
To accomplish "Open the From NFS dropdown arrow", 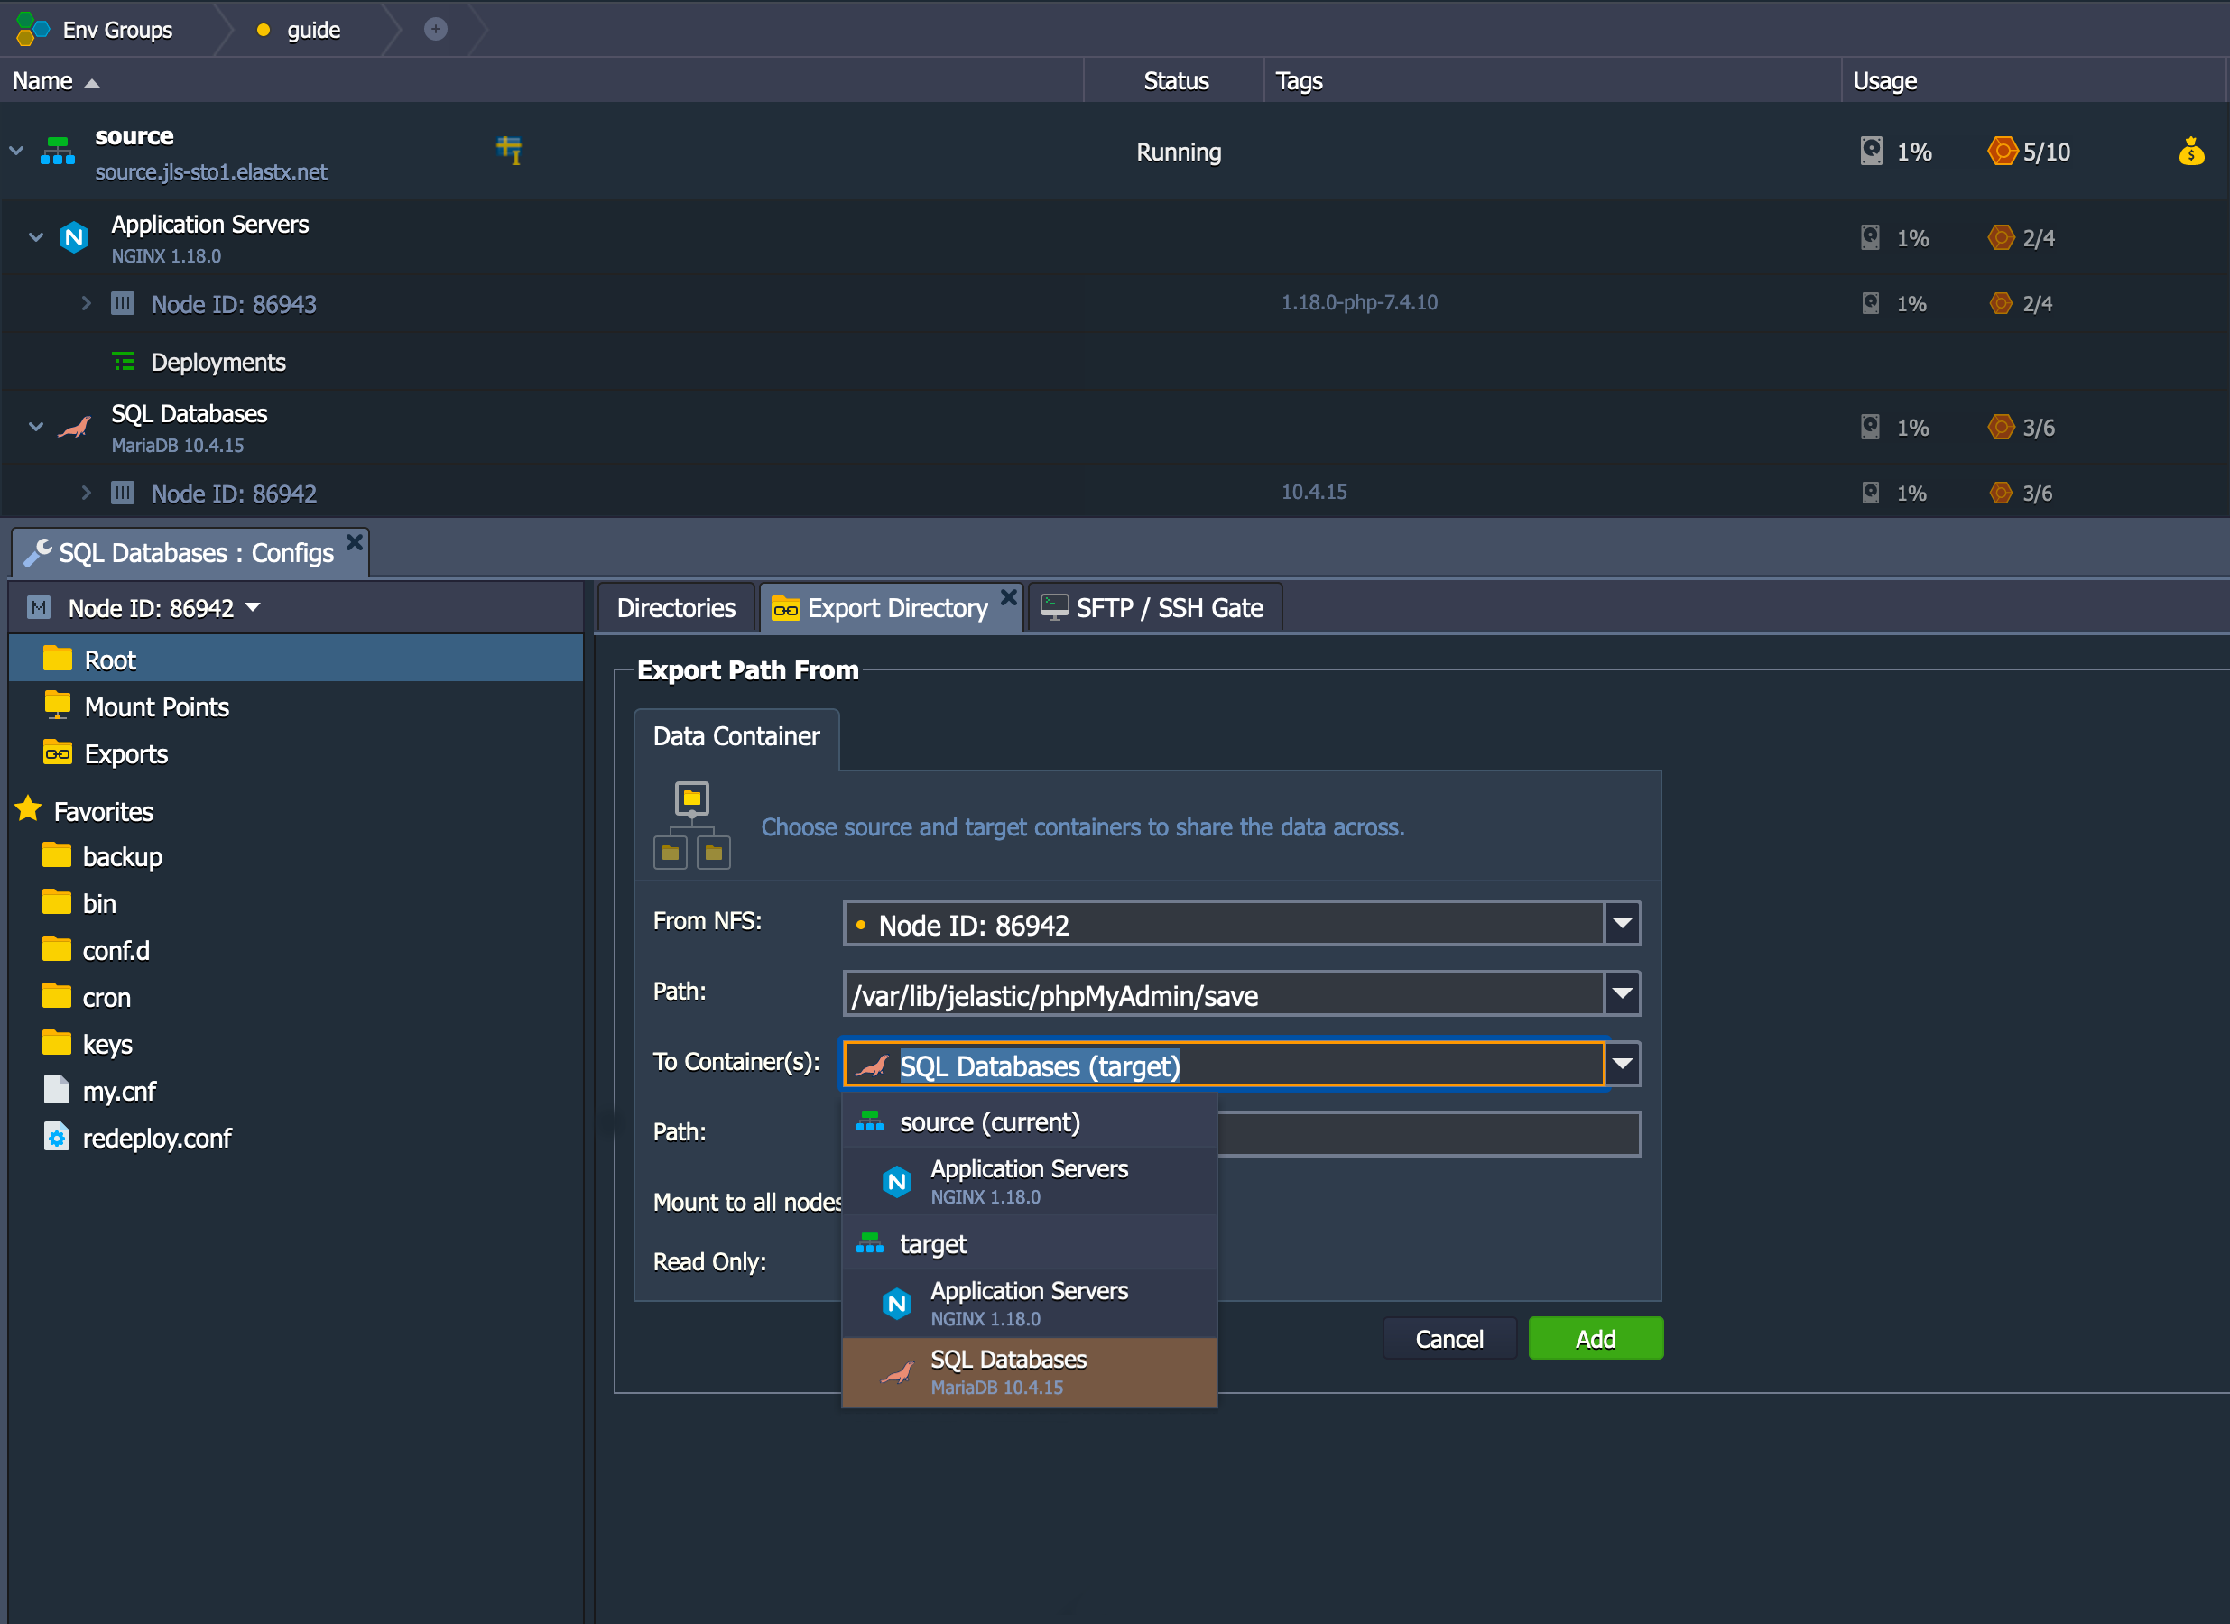I will coord(1622,924).
